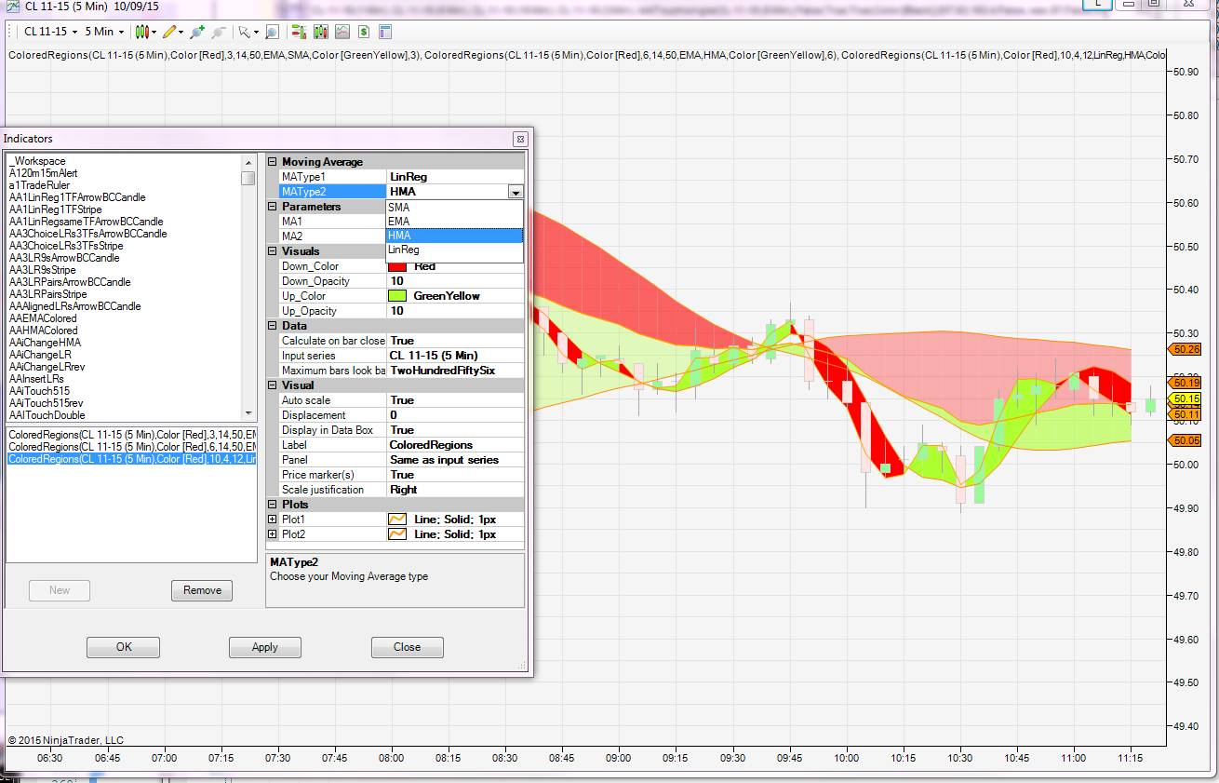Screen dimensions: 1219x783
Task: Collapse the Visuals section
Action: point(273,251)
